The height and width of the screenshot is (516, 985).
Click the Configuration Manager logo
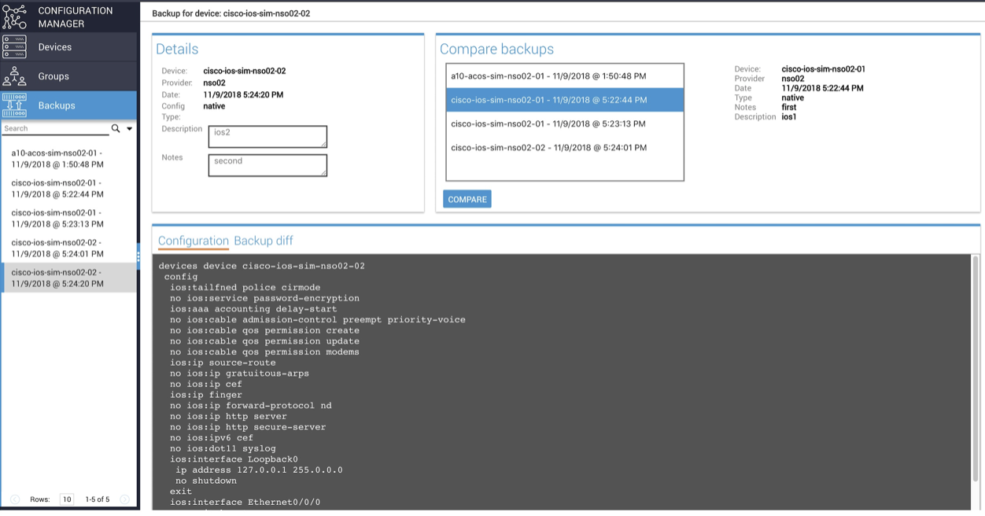click(x=14, y=16)
